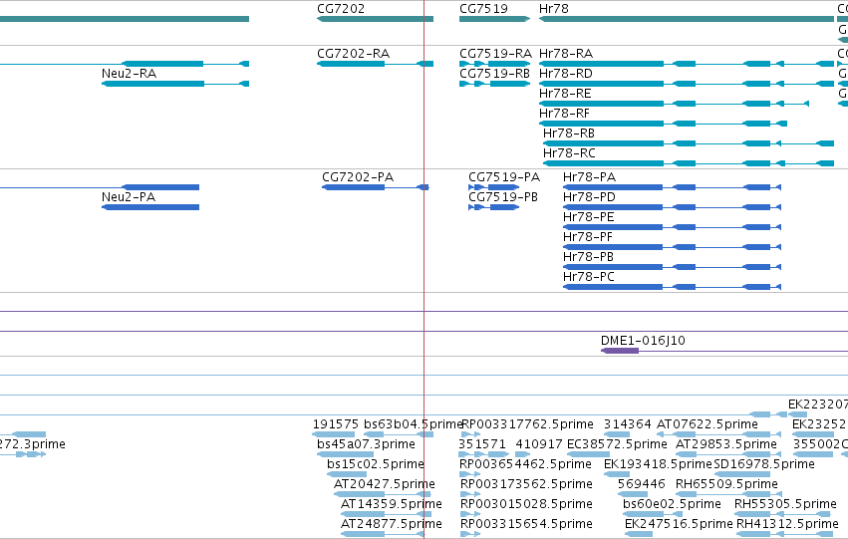The image size is (848, 539).
Task: Select the Neu2-RA transcript label
Action: pos(129,74)
